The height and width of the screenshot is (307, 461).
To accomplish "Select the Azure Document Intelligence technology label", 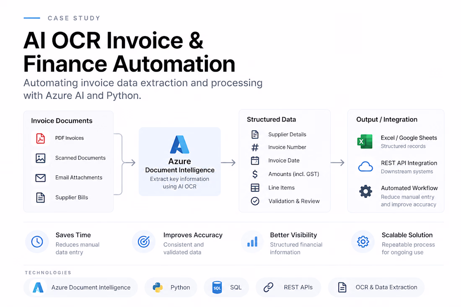I will pyautogui.click(x=91, y=287).
